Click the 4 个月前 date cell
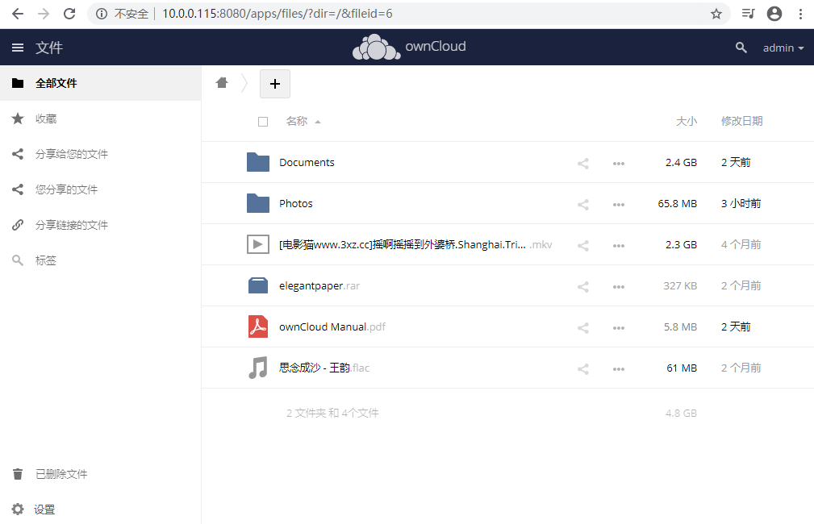The width and height of the screenshot is (814, 524). tap(741, 244)
